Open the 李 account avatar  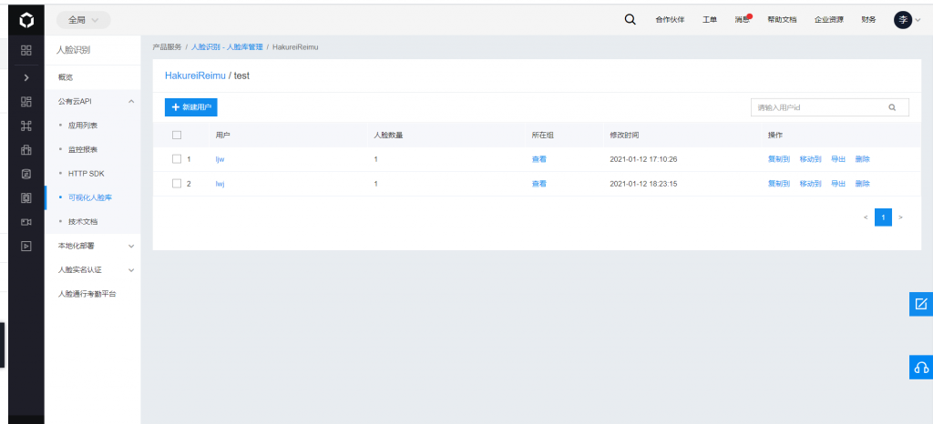click(903, 20)
